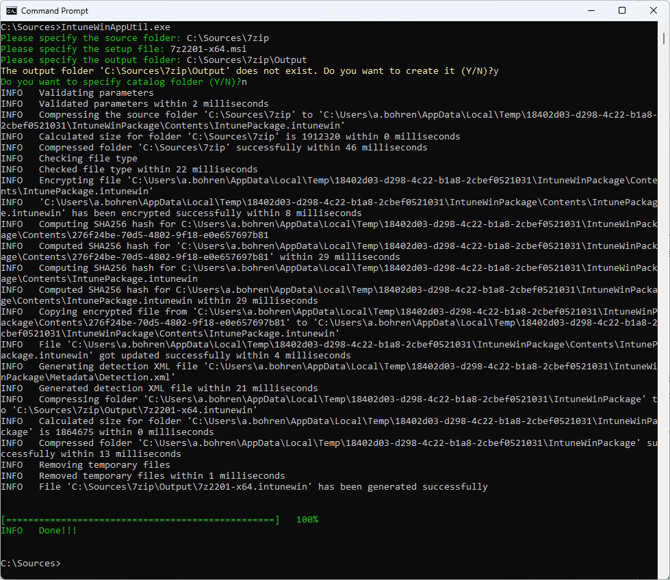The width and height of the screenshot is (670, 580).
Task: Click 'Do you want to specify catalog folder' line
Action: (x=124, y=81)
